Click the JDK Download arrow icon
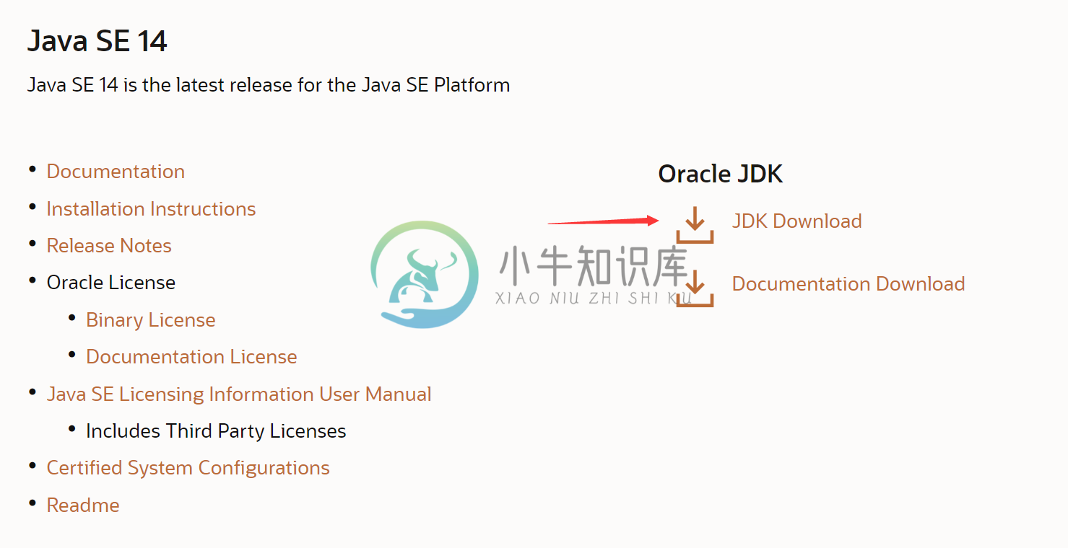 [695, 225]
